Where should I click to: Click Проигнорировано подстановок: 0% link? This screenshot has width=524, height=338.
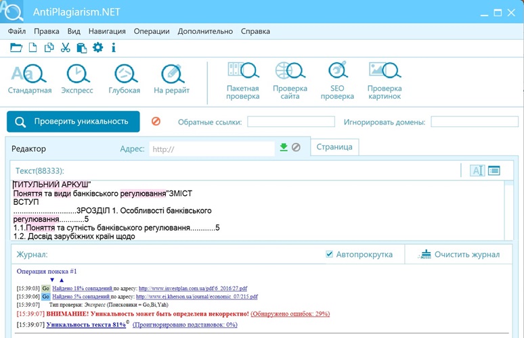point(185,324)
